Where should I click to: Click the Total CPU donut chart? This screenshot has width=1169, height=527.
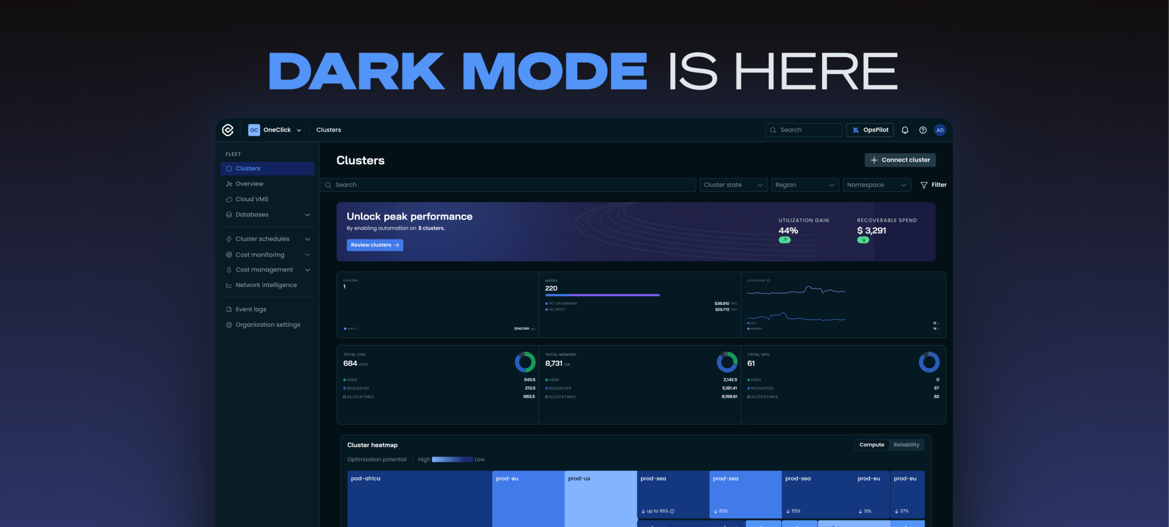(x=525, y=362)
